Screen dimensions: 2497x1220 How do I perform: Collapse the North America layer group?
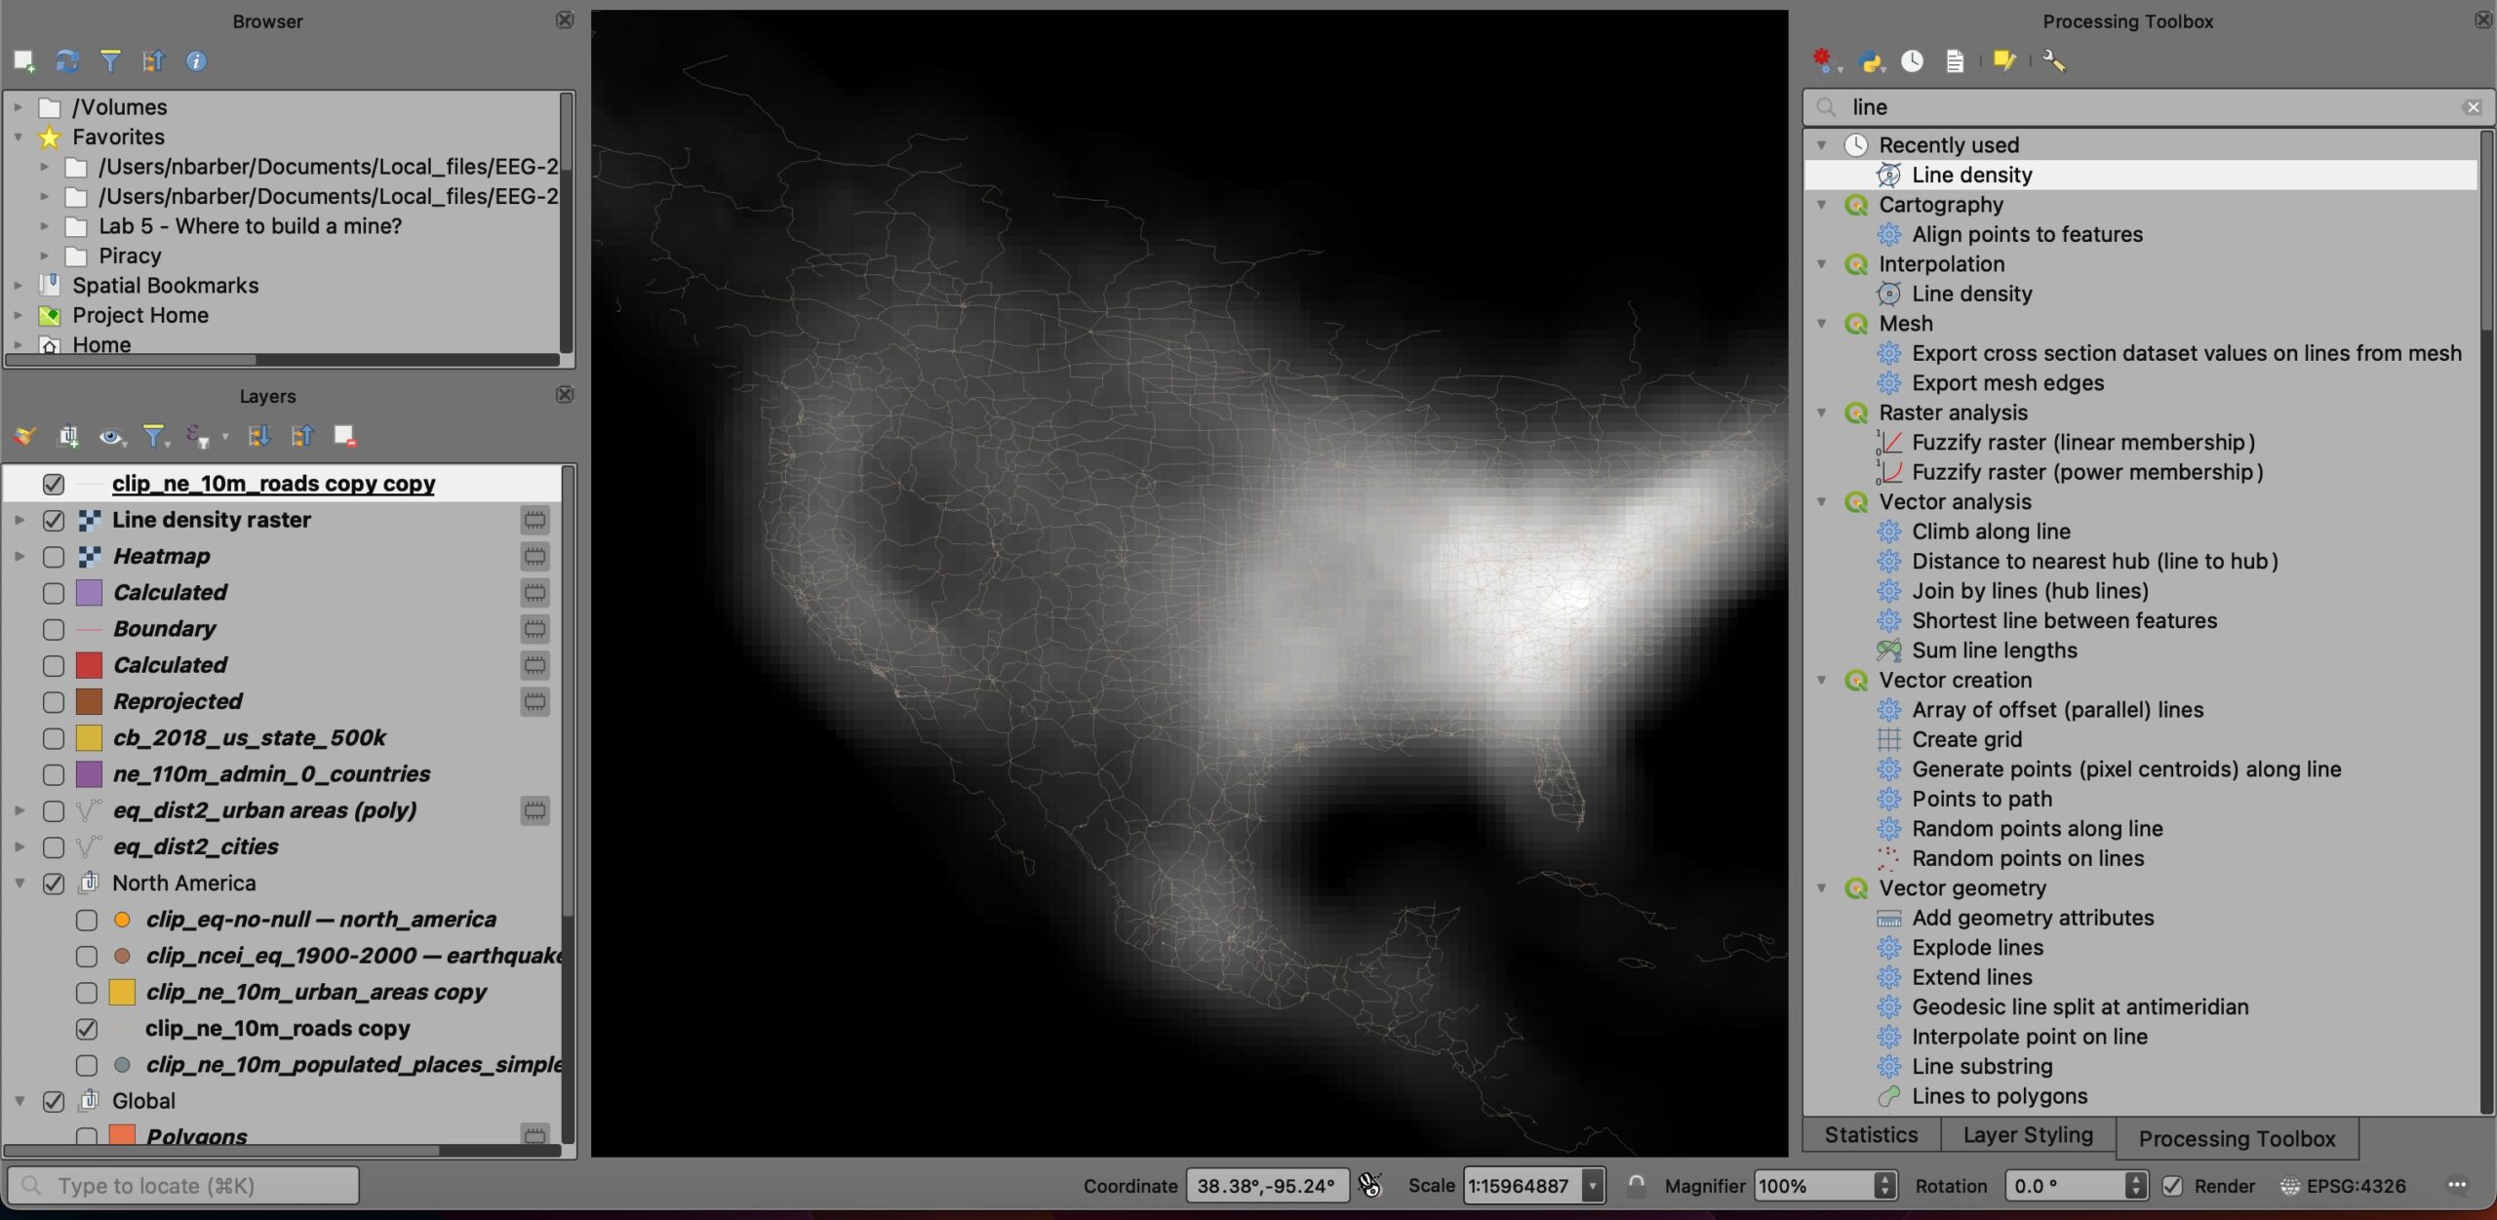coord(20,884)
